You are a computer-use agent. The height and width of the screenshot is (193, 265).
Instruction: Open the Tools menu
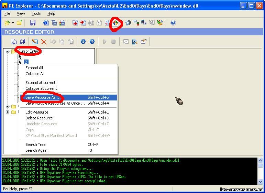pos(36,13)
